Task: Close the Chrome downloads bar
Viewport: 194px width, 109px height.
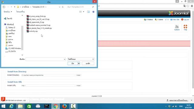Action: [192, 100]
